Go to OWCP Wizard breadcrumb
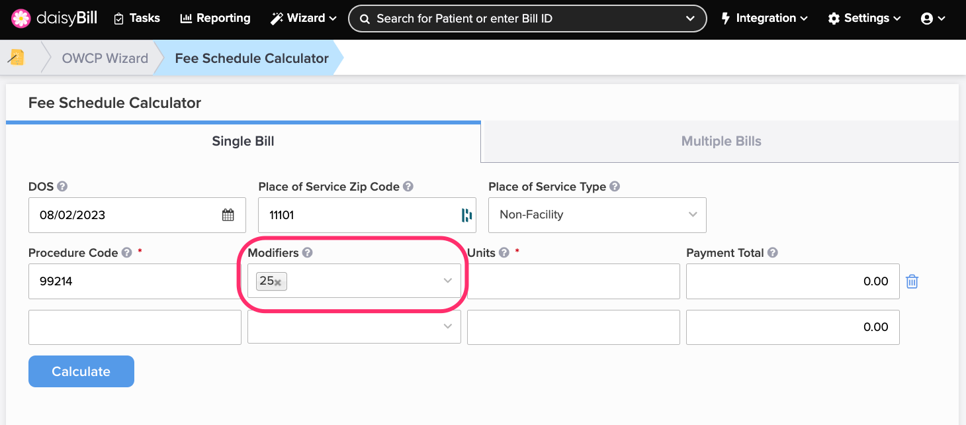 [105, 58]
